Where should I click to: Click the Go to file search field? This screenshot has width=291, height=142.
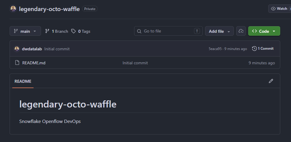click(168, 31)
